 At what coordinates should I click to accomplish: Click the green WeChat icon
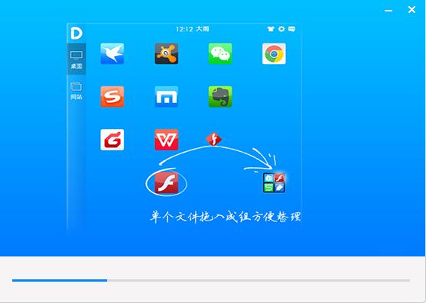(220, 53)
